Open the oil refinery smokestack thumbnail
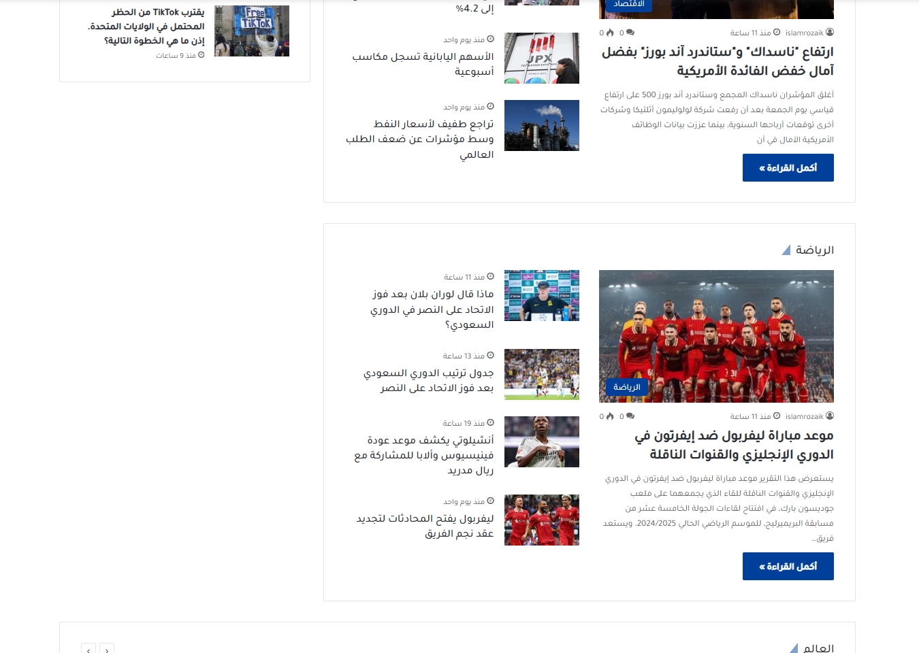 point(542,125)
